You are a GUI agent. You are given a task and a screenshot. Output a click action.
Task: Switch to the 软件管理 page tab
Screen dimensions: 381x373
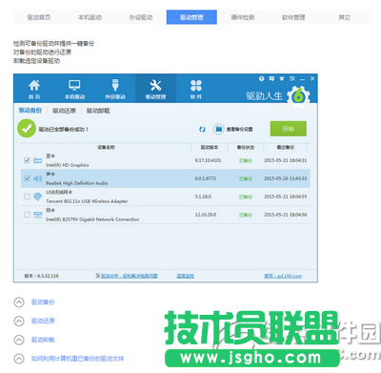[x=293, y=17]
